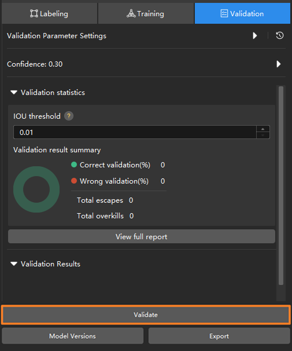Open Model Versions
Viewport: 292px width, 351px height.
click(x=73, y=336)
